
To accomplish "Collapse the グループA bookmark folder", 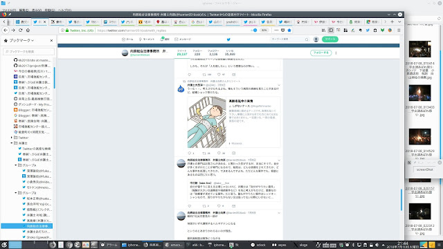I will click(16, 165).
